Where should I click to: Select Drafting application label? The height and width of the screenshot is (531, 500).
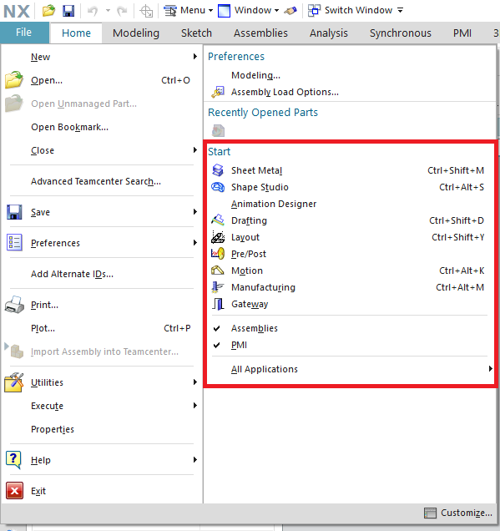point(249,220)
